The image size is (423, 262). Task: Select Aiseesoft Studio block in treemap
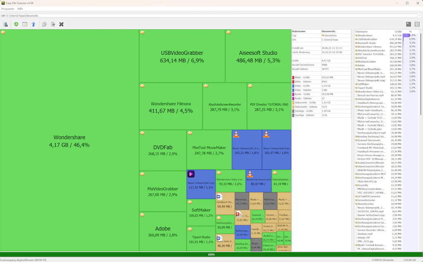tap(259, 56)
